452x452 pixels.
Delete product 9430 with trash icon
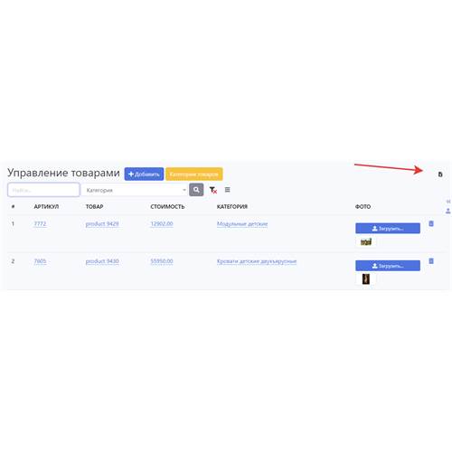click(431, 261)
